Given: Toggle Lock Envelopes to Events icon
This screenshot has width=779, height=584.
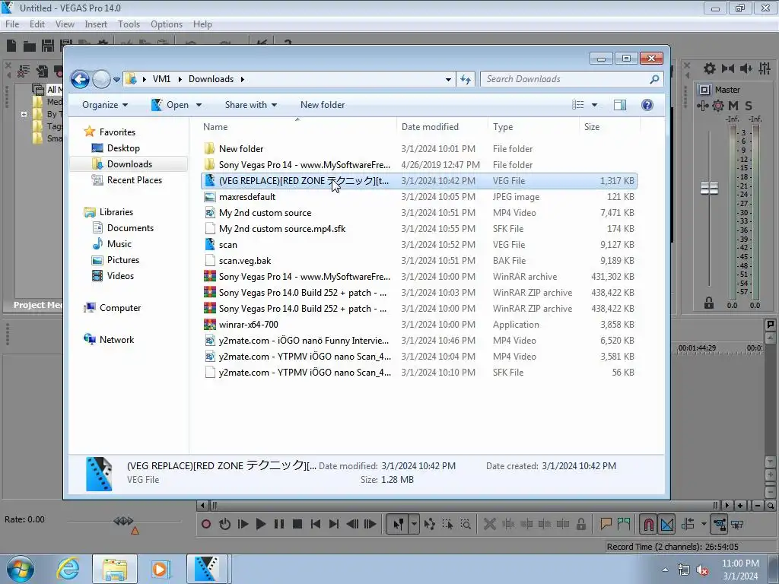Looking at the screenshot, I should coord(719,524).
